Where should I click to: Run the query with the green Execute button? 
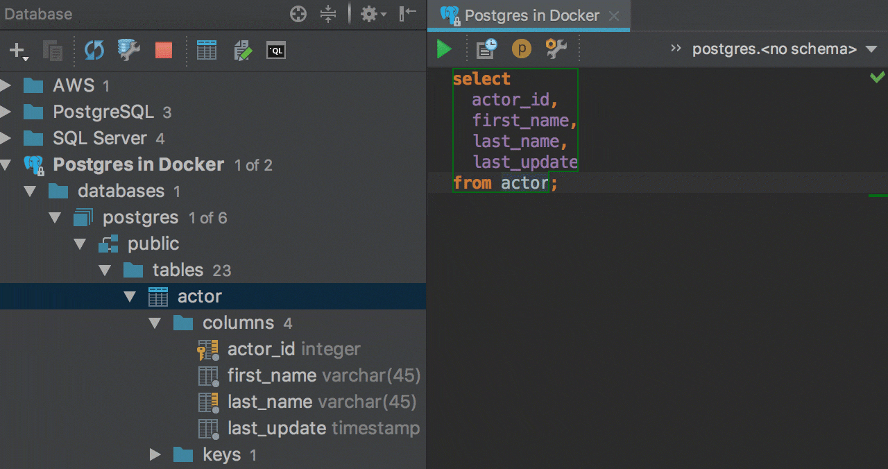click(x=445, y=49)
